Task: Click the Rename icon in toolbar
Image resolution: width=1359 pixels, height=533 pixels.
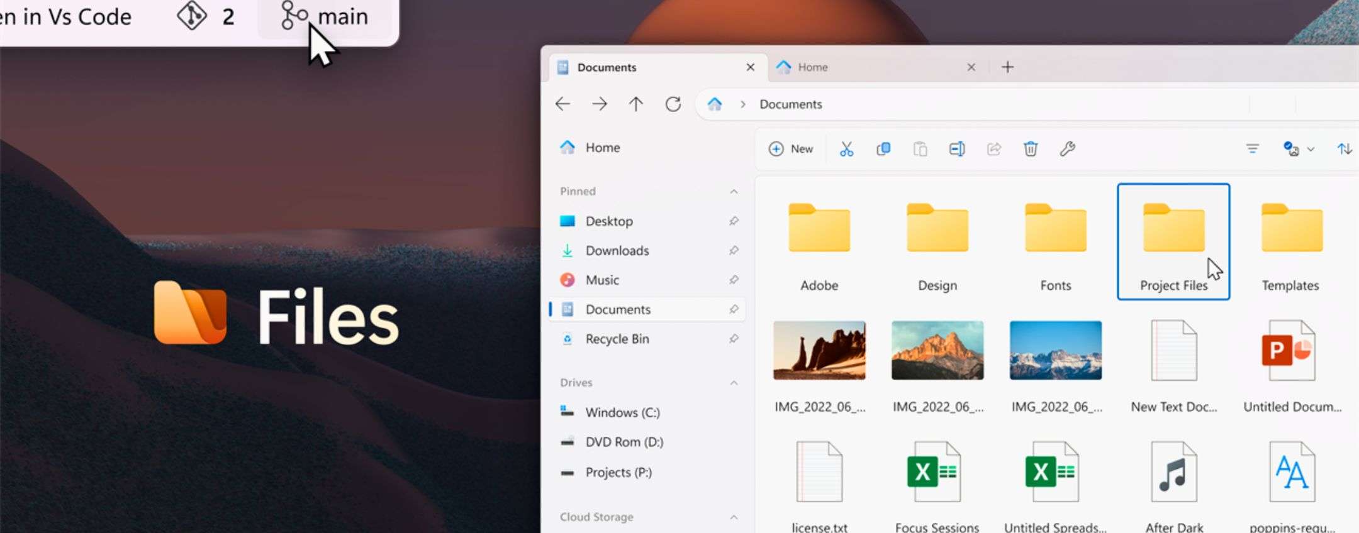Action: coord(956,149)
